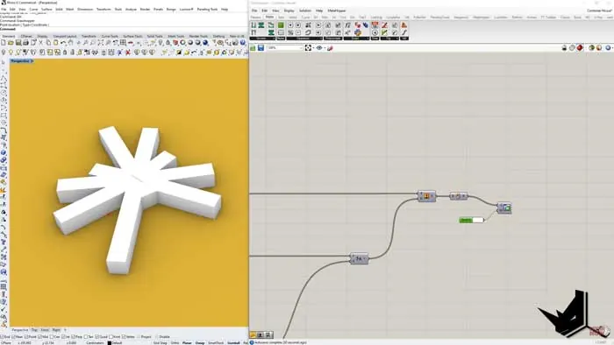Undo with the curved arrow icon in Rhino
614x345 pixels.
coord(63,42)
